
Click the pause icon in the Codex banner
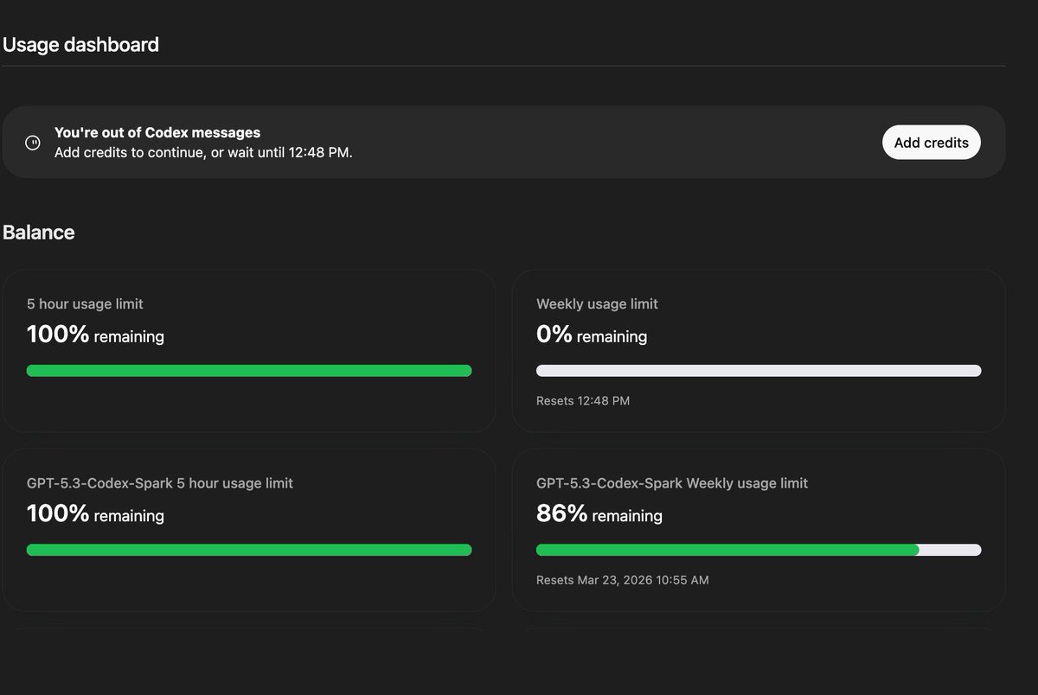[33, 143]
